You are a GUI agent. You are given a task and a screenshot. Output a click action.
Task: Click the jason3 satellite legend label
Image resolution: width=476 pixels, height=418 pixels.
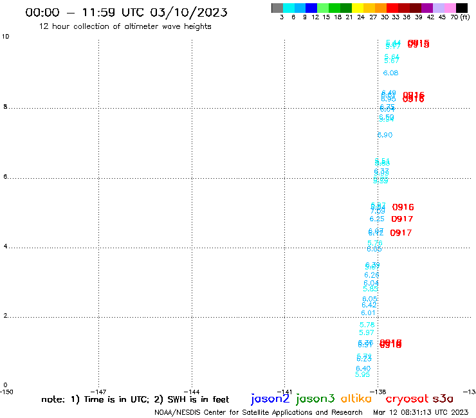(315, 399)
